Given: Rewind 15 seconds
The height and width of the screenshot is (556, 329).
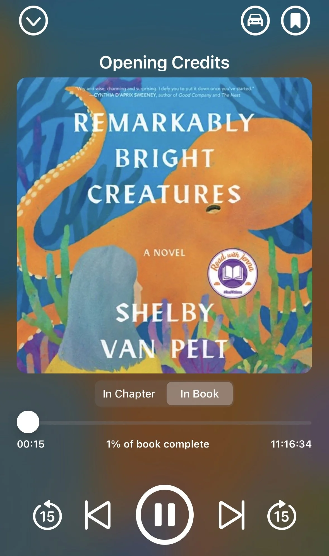Looking at the screenshot, I should (x=47, y=515).
